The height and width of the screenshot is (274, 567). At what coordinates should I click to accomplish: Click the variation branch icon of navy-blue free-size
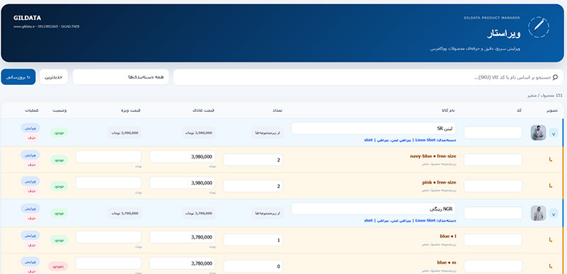point(551,159)
